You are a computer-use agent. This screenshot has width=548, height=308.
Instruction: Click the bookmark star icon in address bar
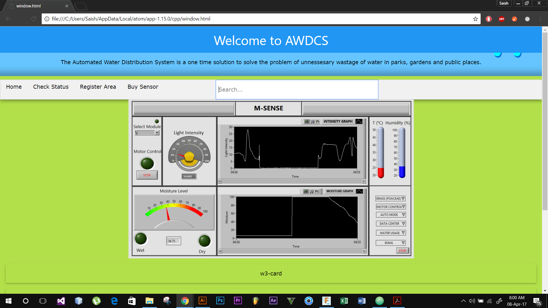coord(475,19)
